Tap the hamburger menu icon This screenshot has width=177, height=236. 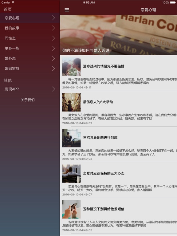(x=67, y=10)
